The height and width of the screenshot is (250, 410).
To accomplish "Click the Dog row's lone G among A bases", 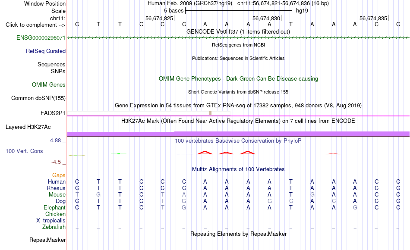I will pyautogui.click(x=270, y=201).
